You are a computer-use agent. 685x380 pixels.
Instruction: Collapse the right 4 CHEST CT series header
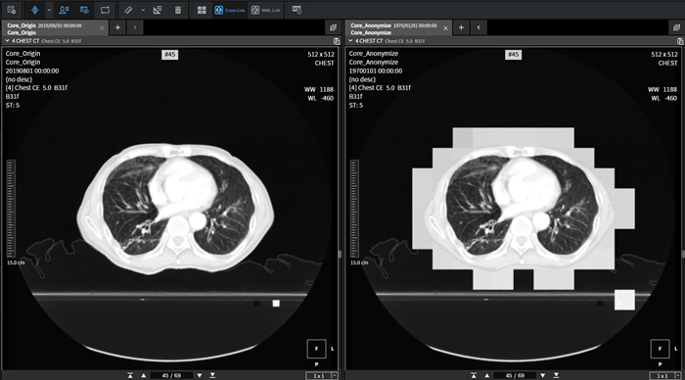coord(350,41)
